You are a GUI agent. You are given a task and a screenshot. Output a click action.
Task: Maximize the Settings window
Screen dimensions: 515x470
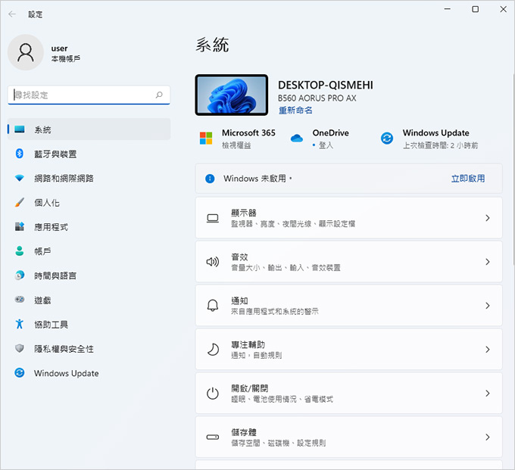[x=476, y=9]
